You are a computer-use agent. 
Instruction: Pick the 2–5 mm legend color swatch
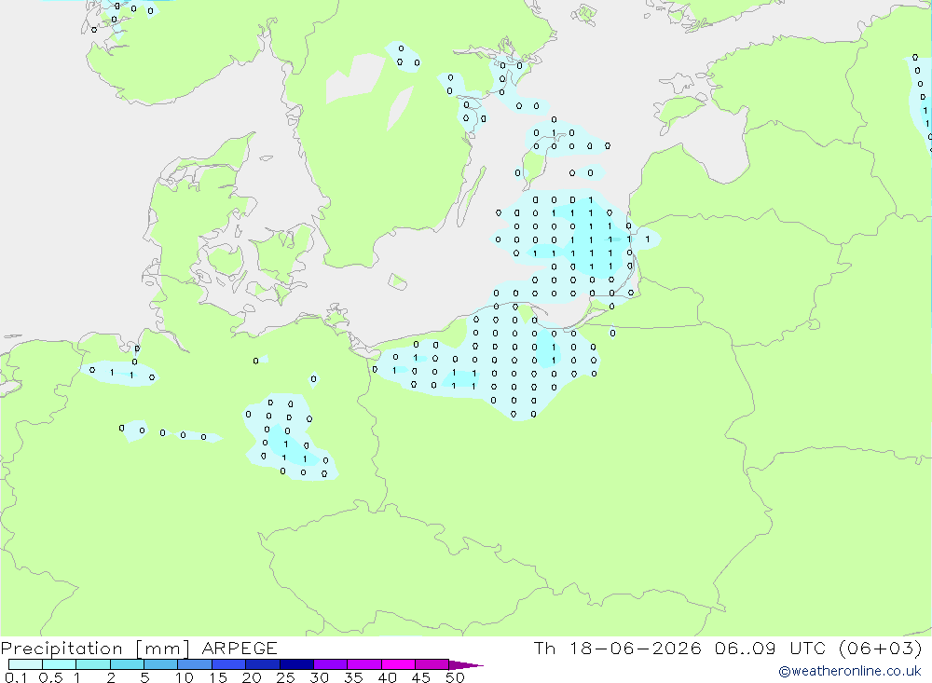pyautogui.click(x=127, y=664)
